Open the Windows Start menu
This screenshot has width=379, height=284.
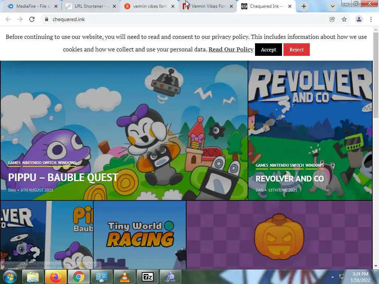9,277
